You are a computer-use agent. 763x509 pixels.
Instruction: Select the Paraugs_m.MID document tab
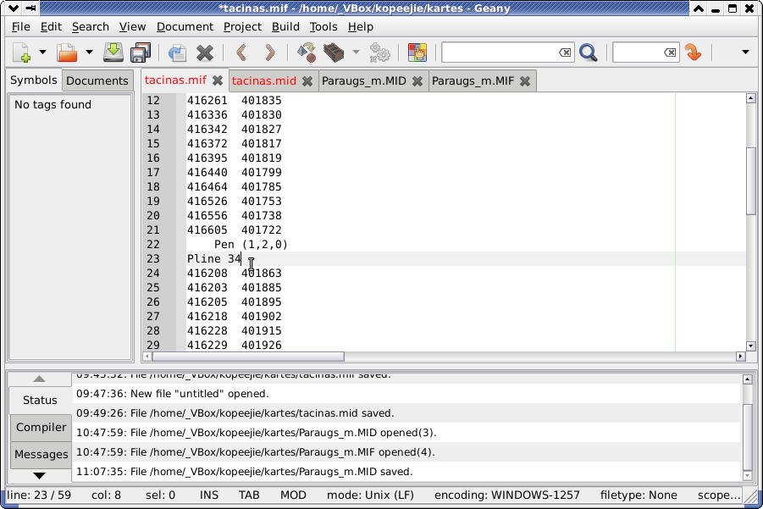(363, 80)
